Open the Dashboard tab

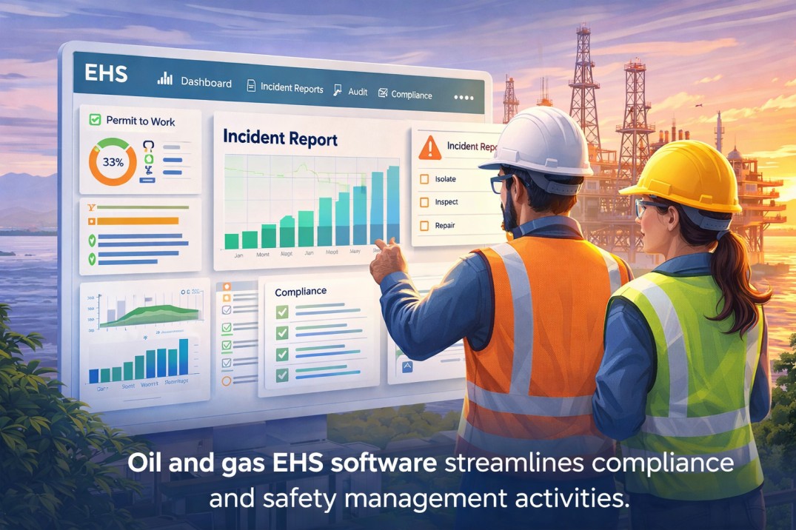(x=206, y=82)
